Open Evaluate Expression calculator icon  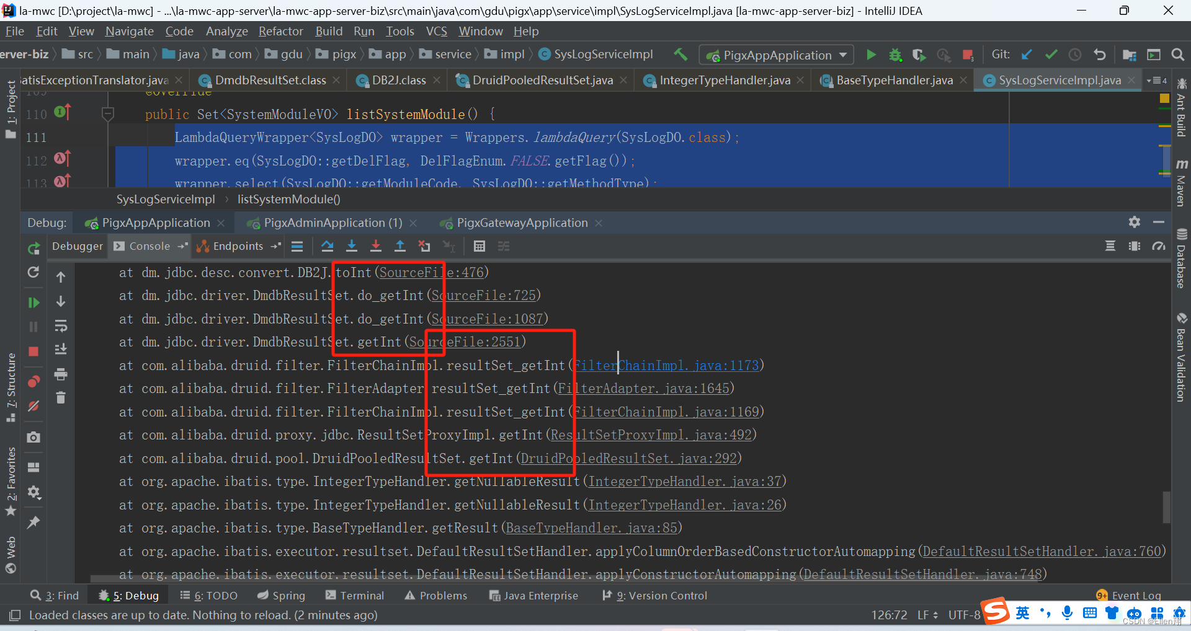click(479, 246)
